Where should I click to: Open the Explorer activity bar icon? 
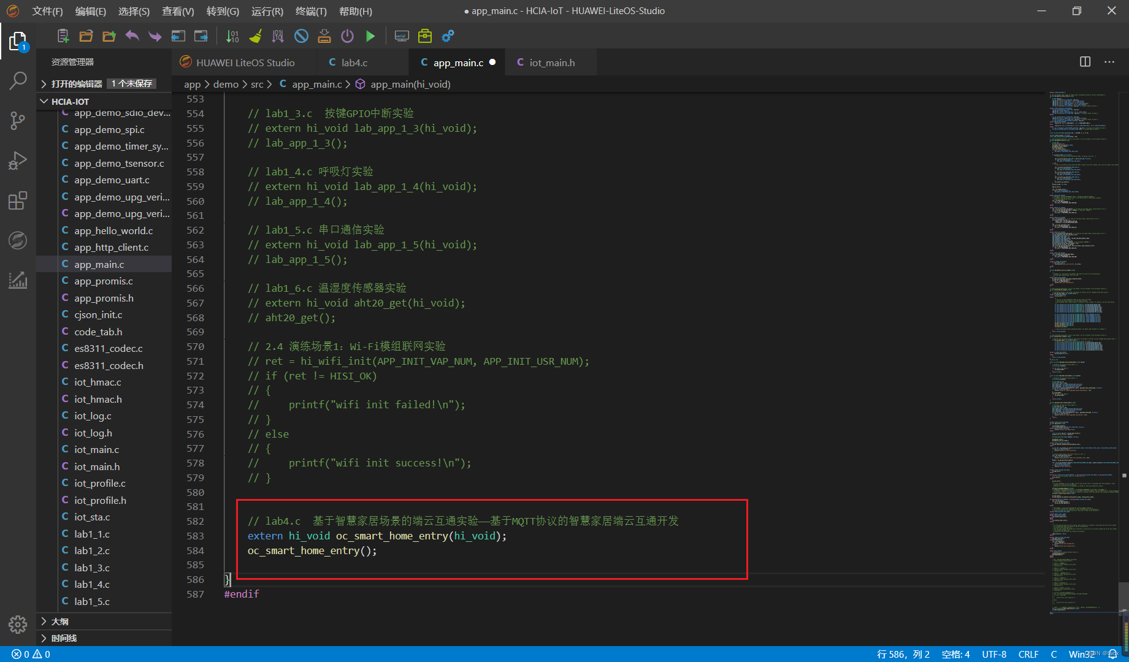pos(18,42)
